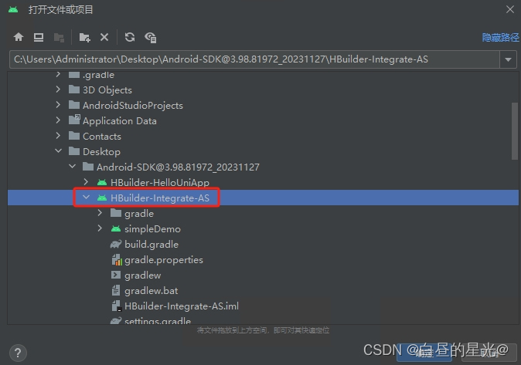The image size is (521, 365).
Task: Expand the 3D Objects folder
Action: tap(58, 90)
